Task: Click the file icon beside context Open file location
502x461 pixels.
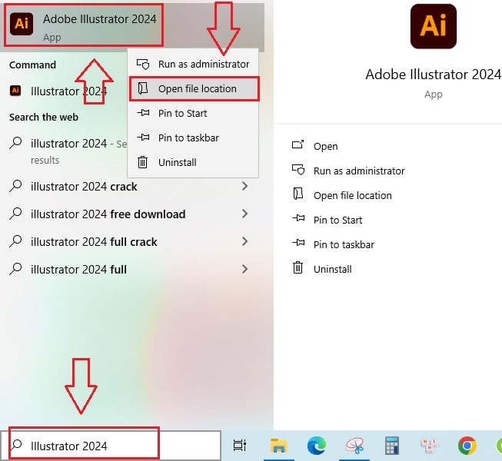Action: click(x=143, y=88)
